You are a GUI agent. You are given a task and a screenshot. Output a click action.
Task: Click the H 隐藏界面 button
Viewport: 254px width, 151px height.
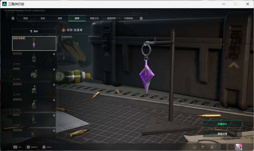coord(32,147)
